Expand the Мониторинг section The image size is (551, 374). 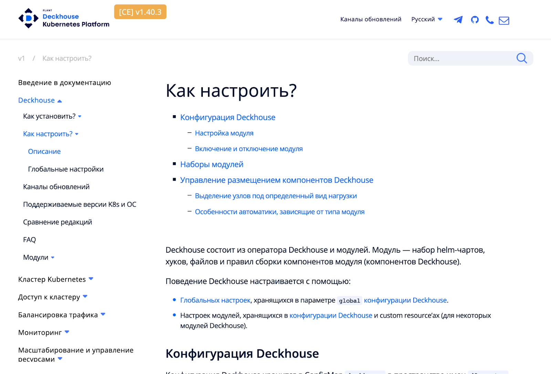pyautogui.click(x=44, y=332)
